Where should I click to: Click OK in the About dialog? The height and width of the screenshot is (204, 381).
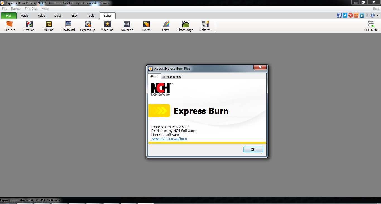[x=253, y=150]
